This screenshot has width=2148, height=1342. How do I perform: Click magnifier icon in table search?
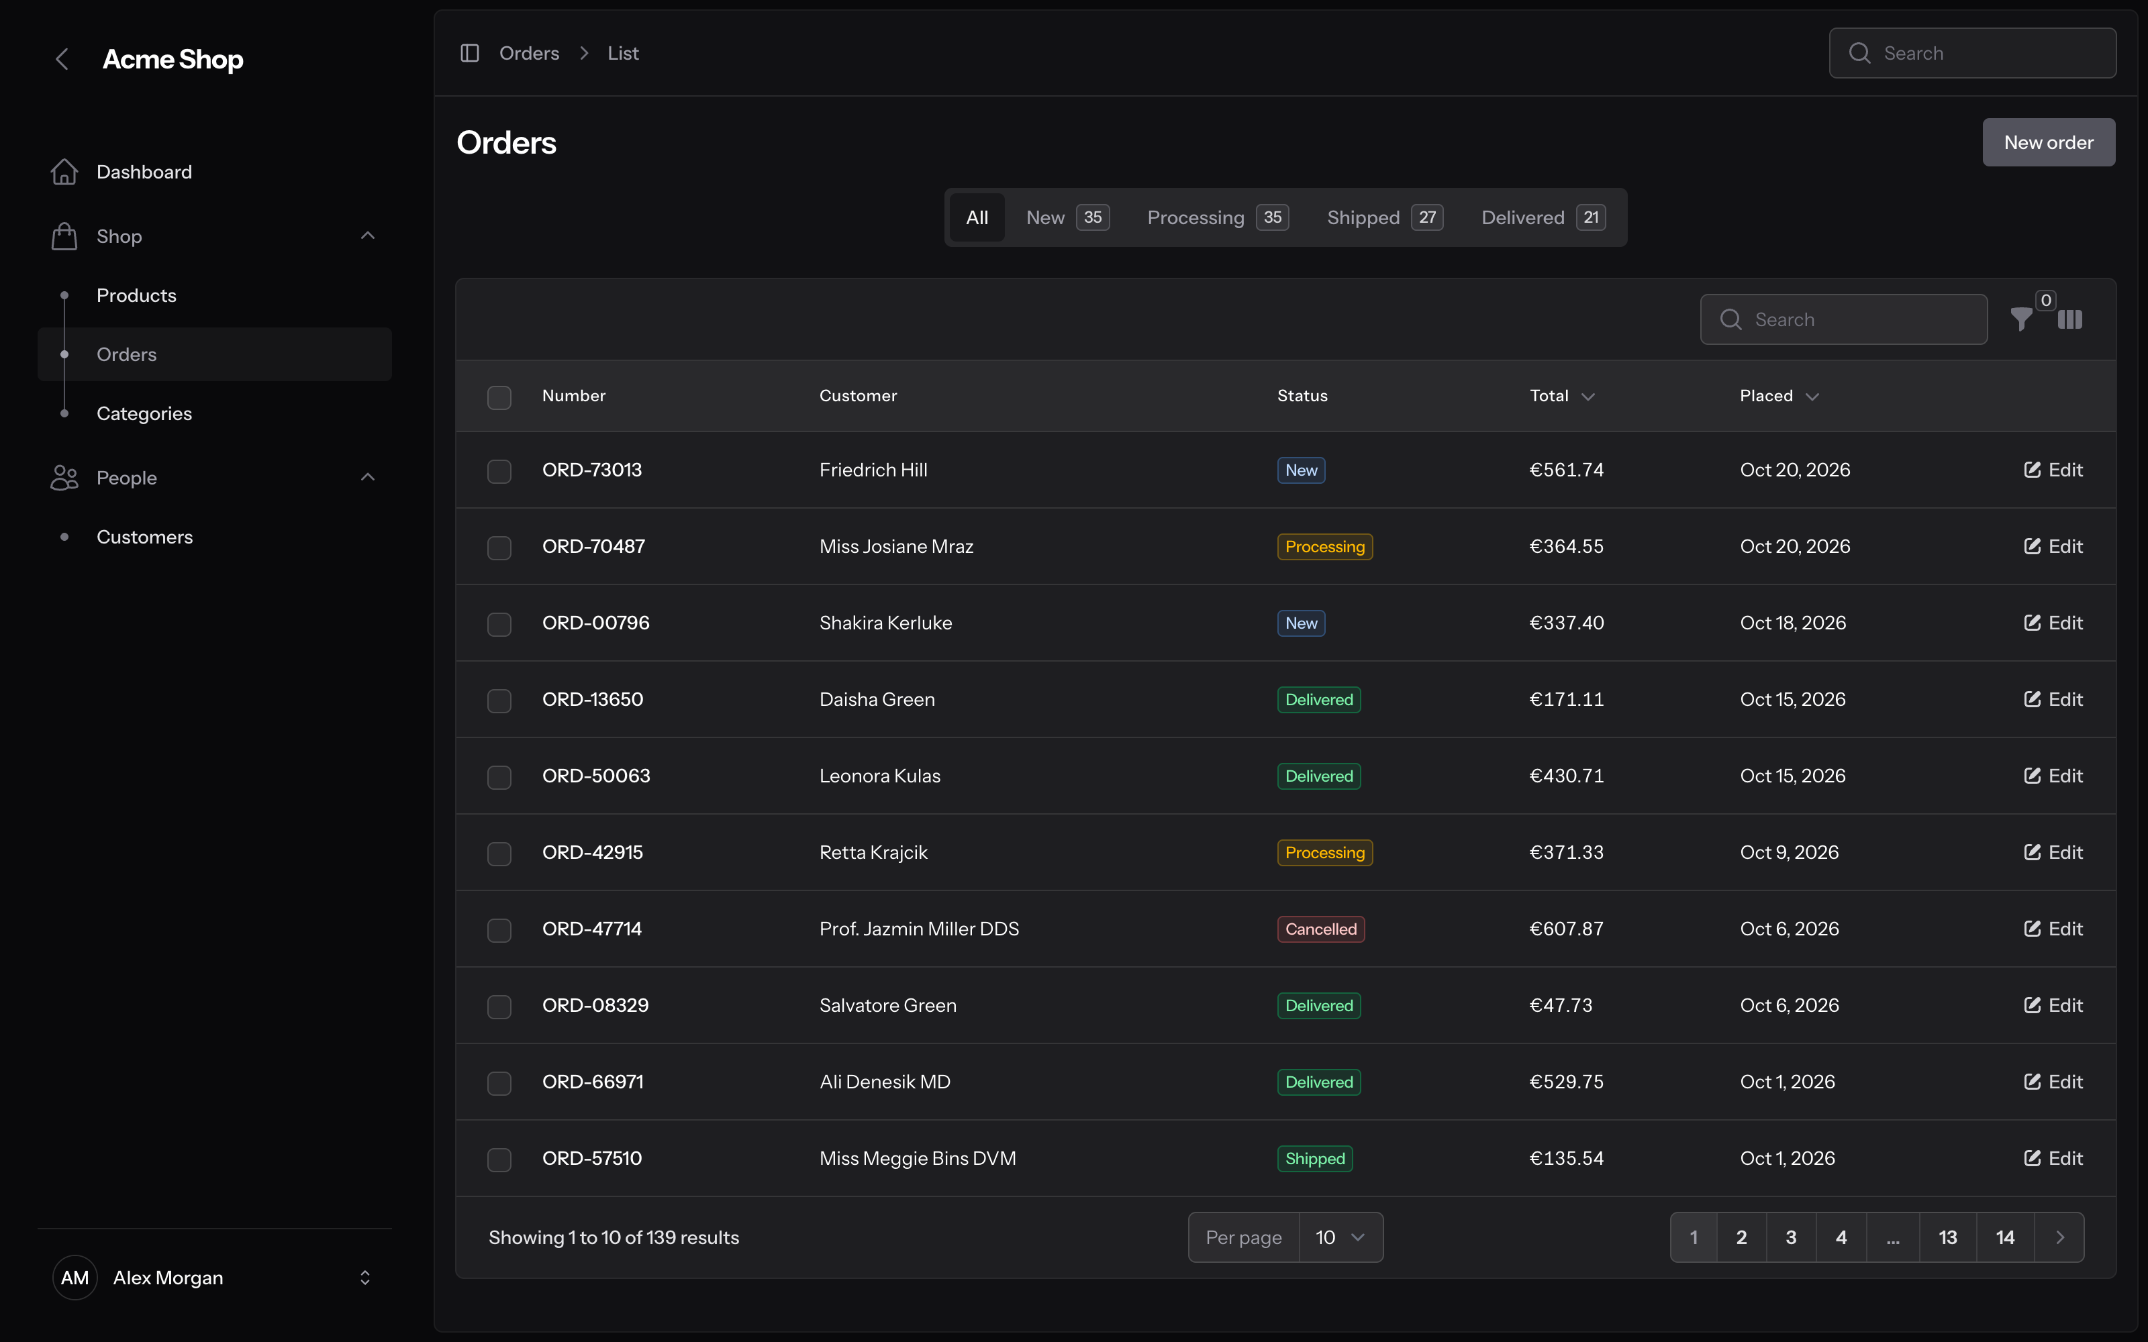pos(1731,319)
